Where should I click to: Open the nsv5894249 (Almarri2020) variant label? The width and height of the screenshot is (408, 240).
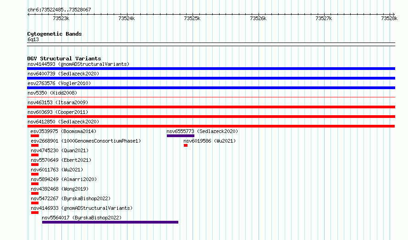[64, 179]
